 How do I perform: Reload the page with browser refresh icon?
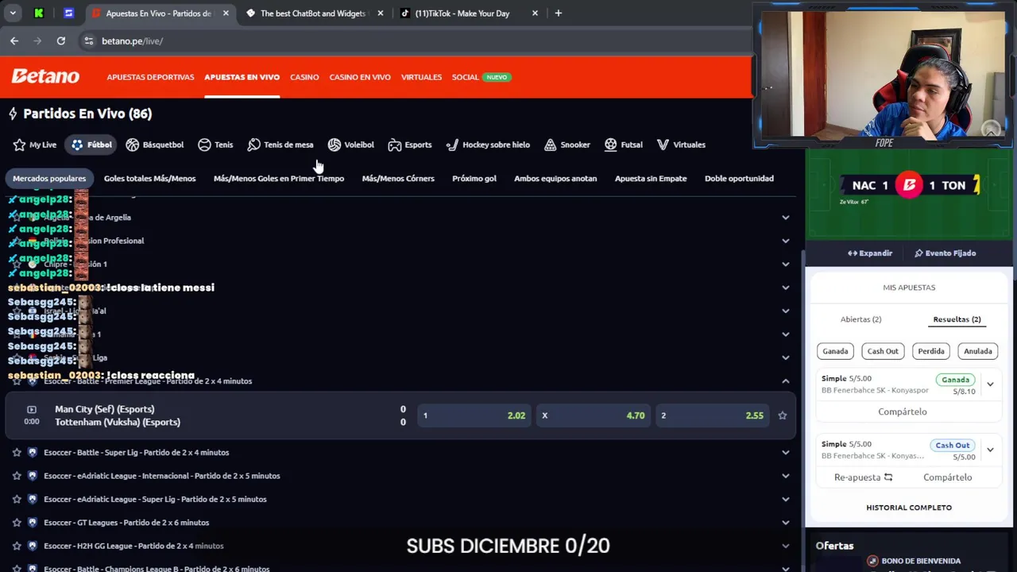60,41
